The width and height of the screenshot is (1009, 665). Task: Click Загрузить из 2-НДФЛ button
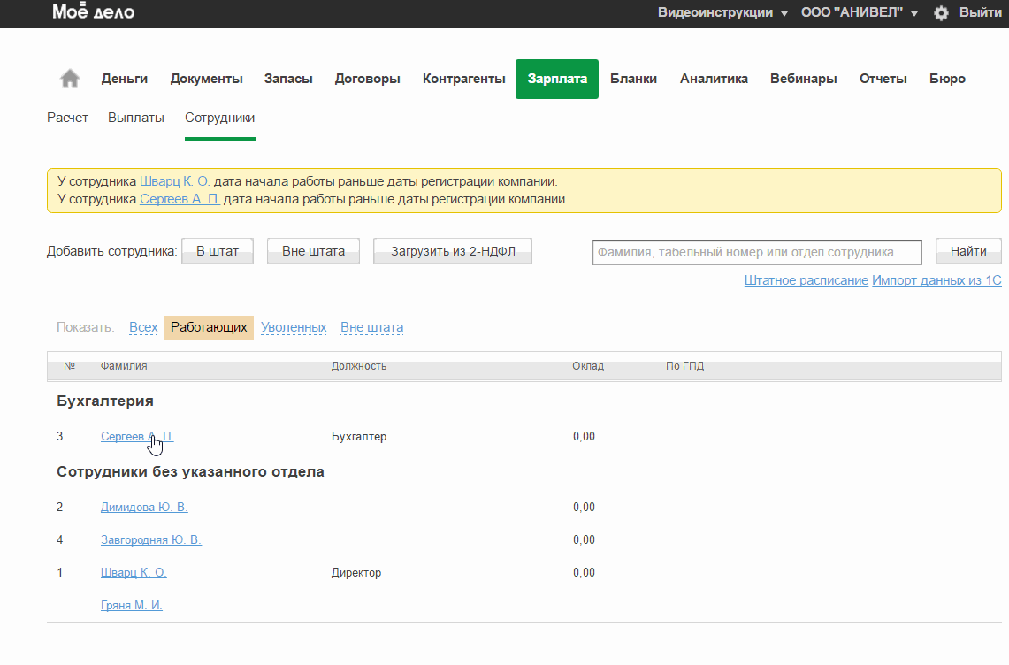point(452,251)
